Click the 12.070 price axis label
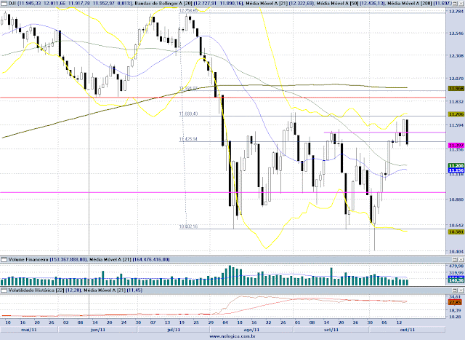 [x=456, y=79]
